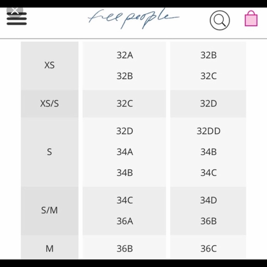
Task: Click the 36C size entry
Action: [x=209, y=249]
